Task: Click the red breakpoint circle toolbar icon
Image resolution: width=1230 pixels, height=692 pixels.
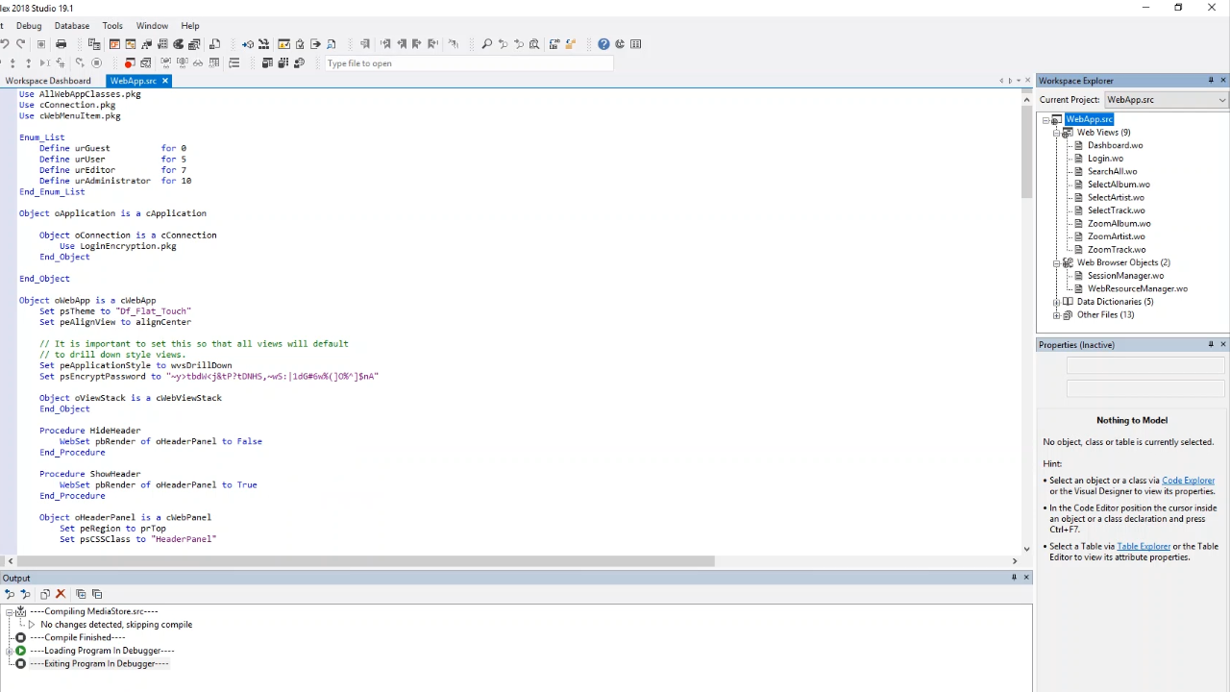Action: pyautogui.click(x=130, y=63)
